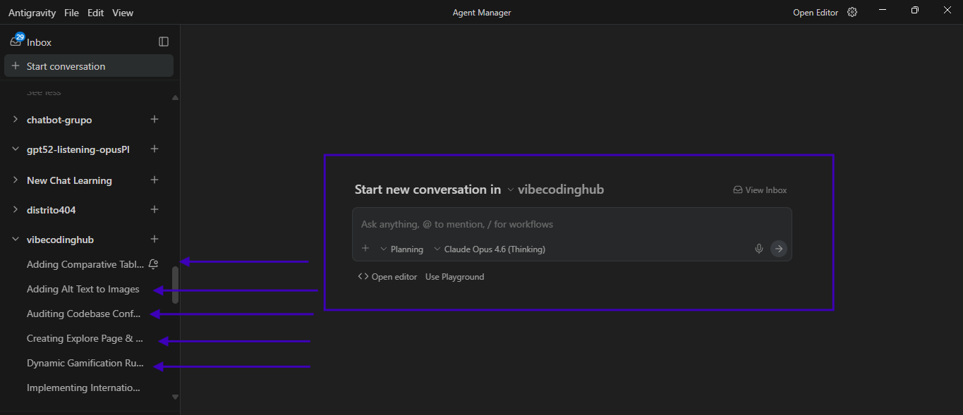Click the View Inbox link

pos(760,190)
